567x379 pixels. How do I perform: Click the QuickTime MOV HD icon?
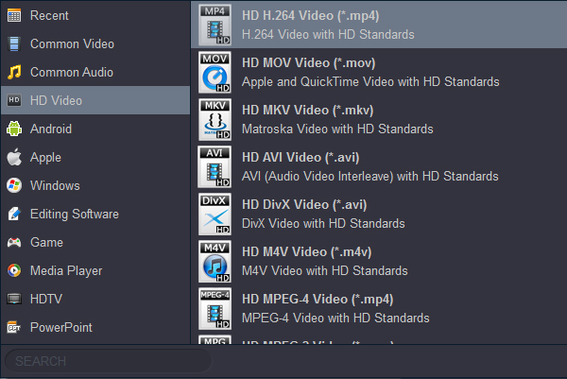tap(215, 72)
